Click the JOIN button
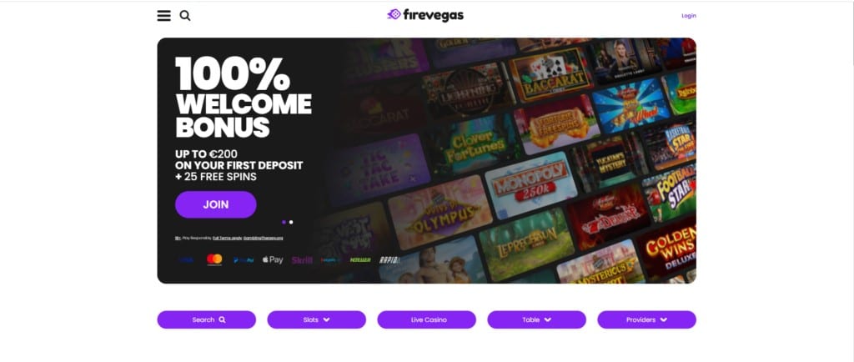Viewport: 854px width, 362px height. point(216,204)
